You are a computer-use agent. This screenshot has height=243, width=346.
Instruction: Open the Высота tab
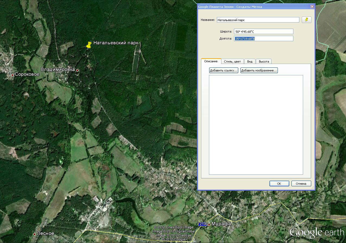pyautogui.click(x=264, y=61)
